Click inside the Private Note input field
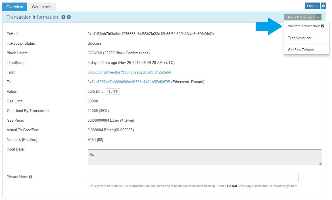 (x=193, y=178)
